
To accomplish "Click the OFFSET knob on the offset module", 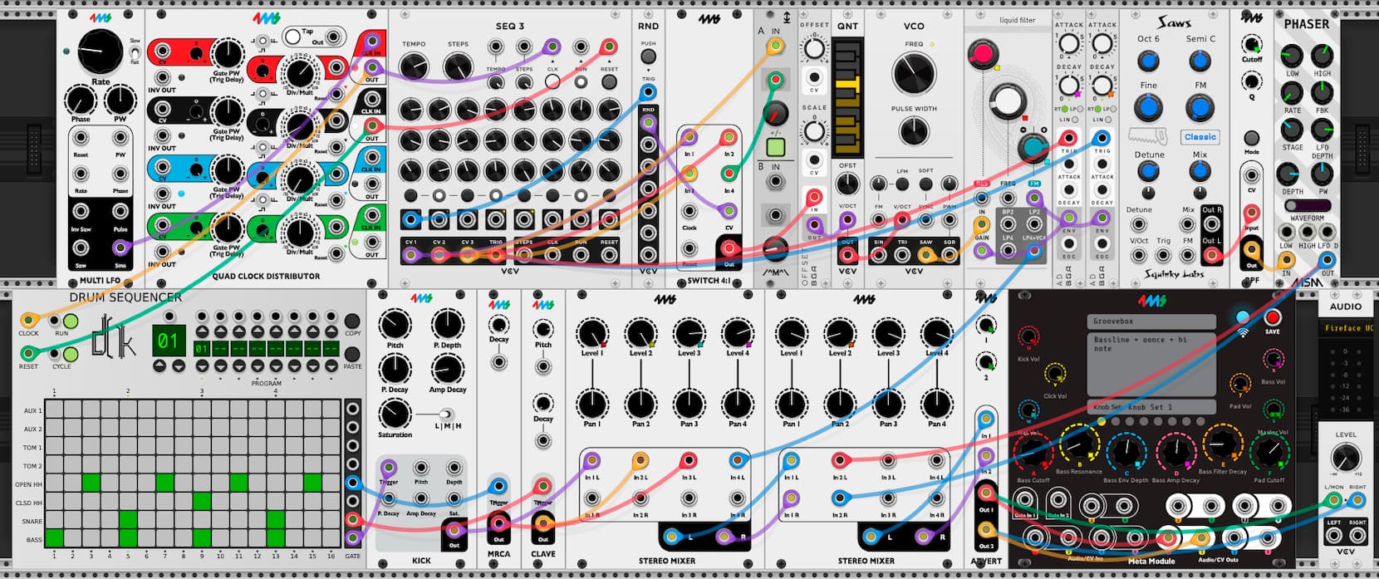I will click(x=814, y=48).
